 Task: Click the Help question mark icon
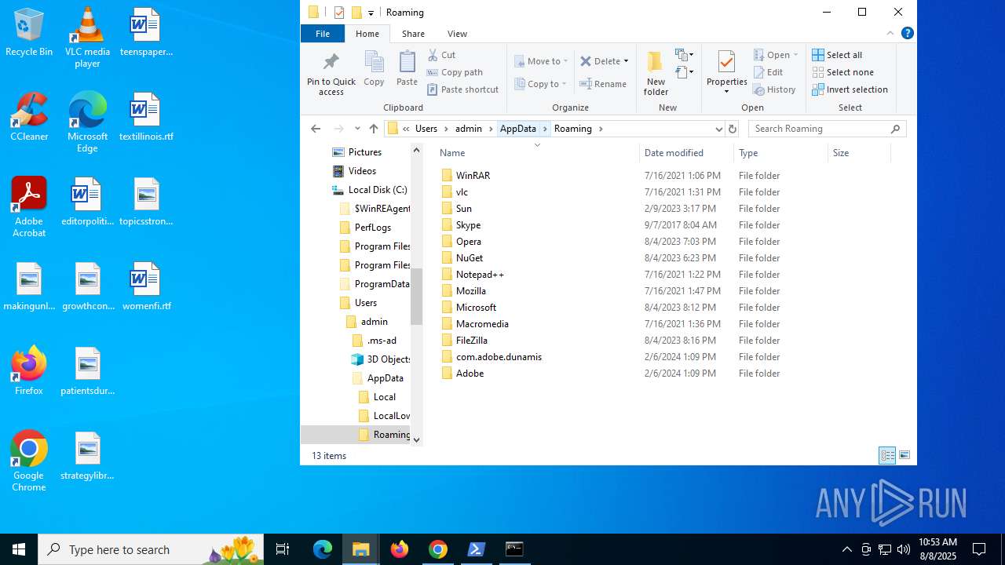tap(908, 33)
